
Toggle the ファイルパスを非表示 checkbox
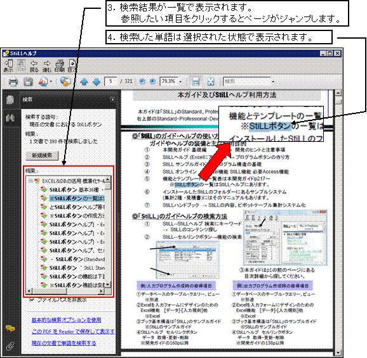point(32,300)
